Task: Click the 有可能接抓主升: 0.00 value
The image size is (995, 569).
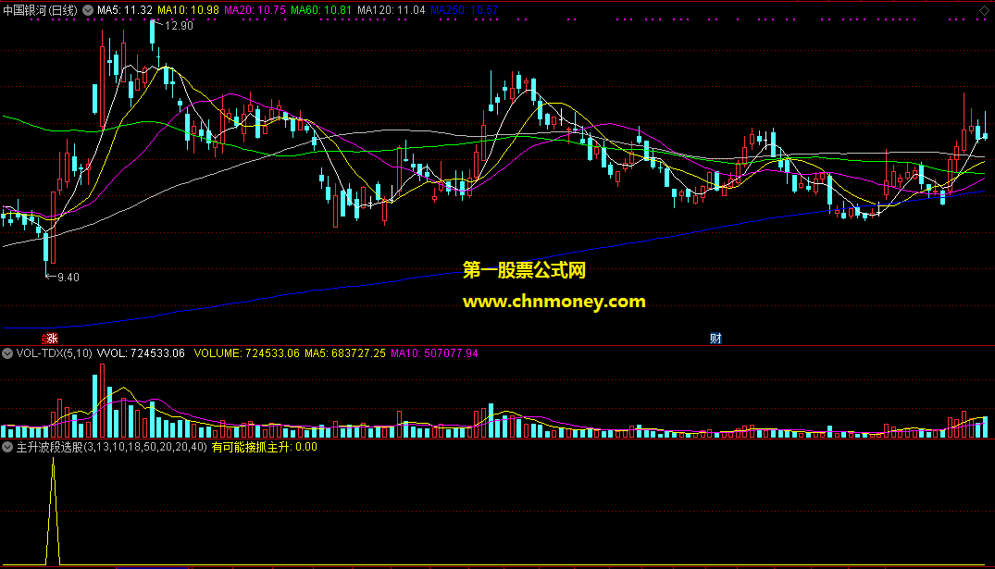Action: 265,447
